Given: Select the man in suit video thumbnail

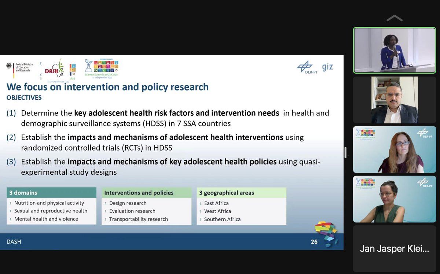Looking at the screenshot, I should [x=395, y=100].
